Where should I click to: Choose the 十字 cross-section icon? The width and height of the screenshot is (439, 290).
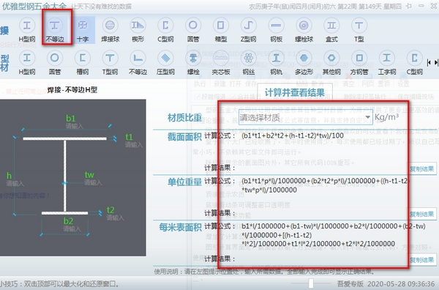coord(83,30)
